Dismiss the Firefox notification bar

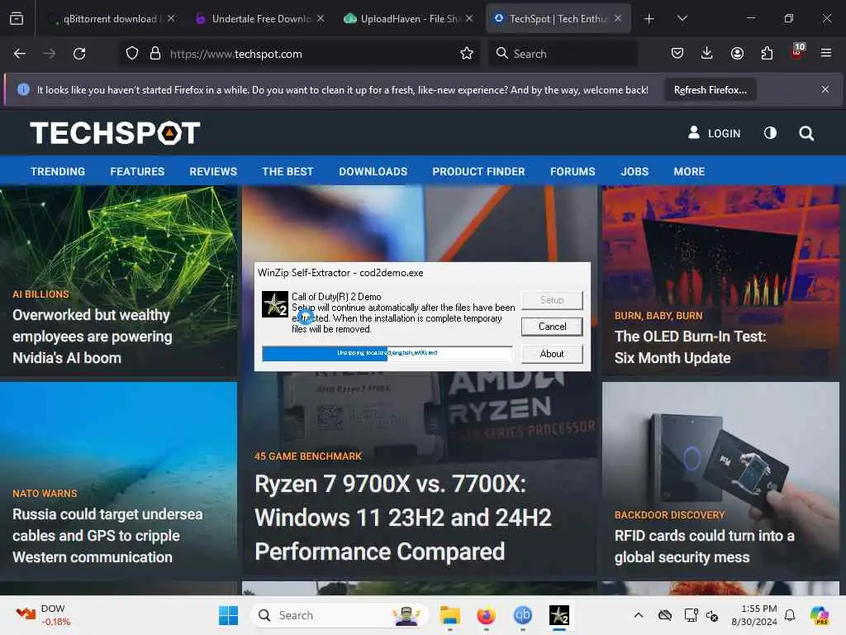pos(825,89)
